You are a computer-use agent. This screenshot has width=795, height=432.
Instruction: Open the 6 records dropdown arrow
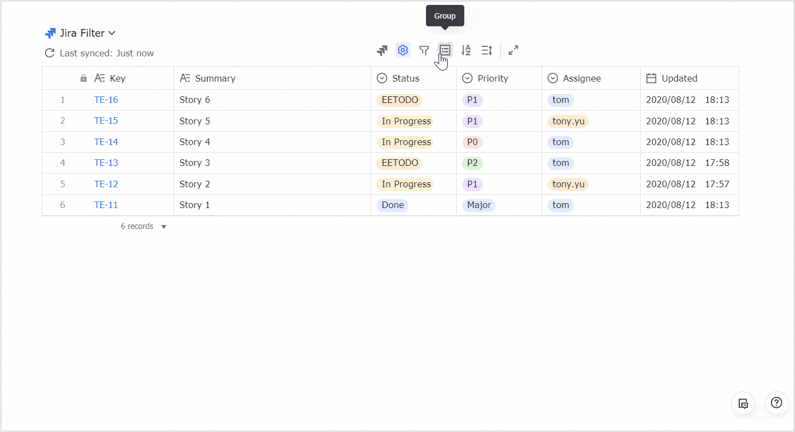pos(163,226)
